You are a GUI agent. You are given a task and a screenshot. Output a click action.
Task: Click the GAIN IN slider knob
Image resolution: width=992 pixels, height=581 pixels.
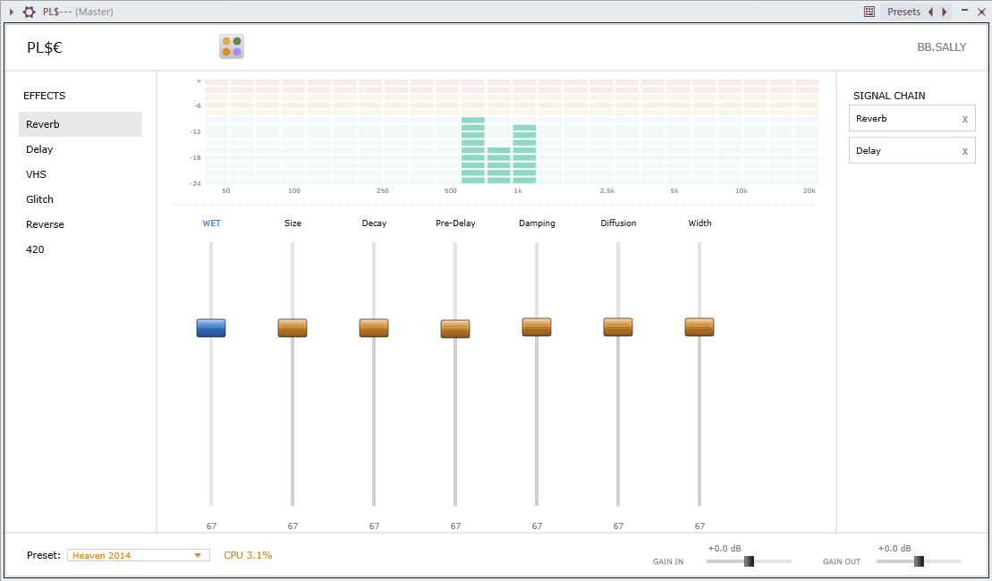click(x=749, y=561)
